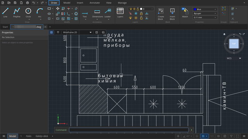Click the Save file icon
248x139 pixels.
point(15,3)
